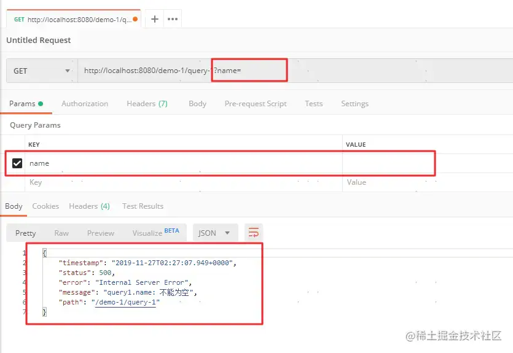Image resolution: width=513 pixels, height=353 pixels.
Task: Open the tab options ellipsis menu
Action: pos(173,19)
